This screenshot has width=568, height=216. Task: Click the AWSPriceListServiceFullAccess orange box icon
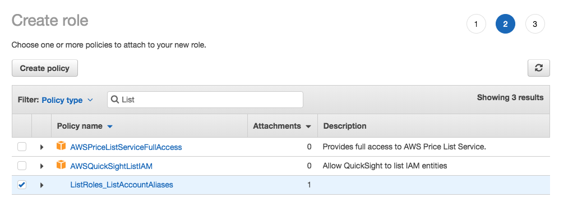pyautogui.click(x=61, y=146)
